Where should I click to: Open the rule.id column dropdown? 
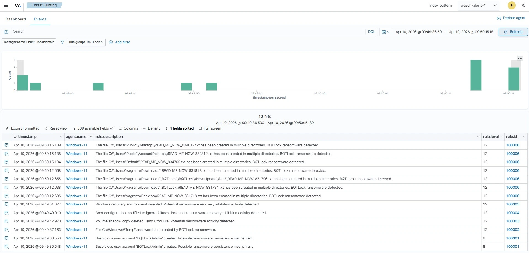524,136
